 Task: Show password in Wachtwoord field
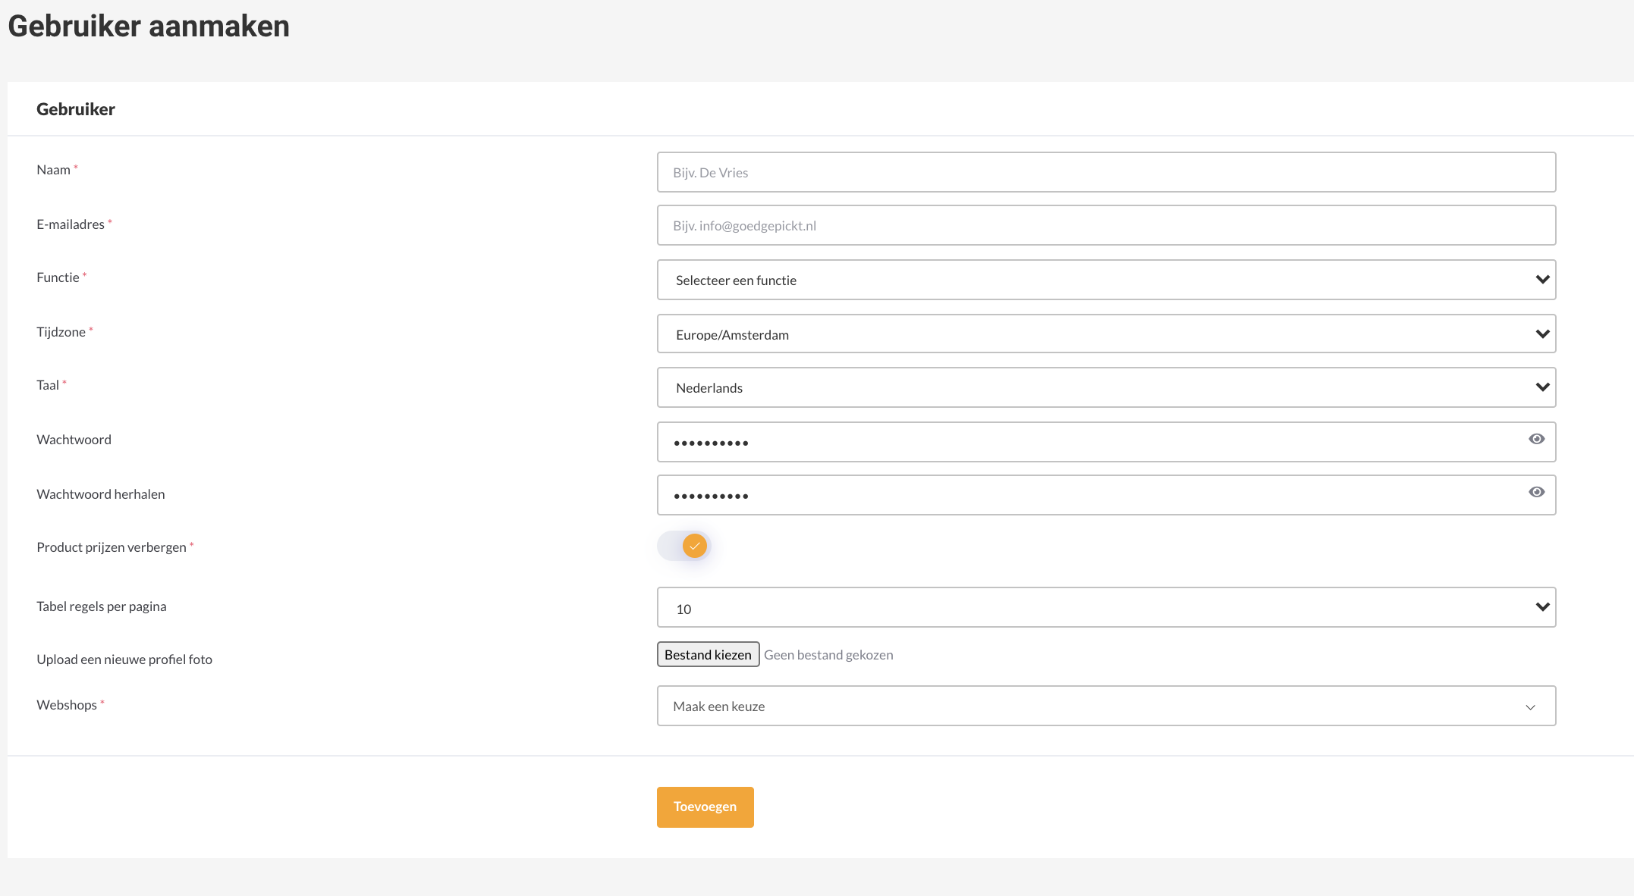click(1536, 439)
